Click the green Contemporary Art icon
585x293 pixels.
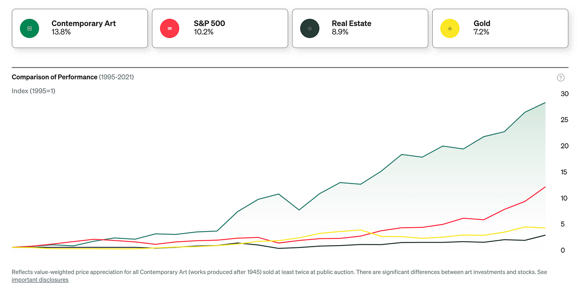29,29
